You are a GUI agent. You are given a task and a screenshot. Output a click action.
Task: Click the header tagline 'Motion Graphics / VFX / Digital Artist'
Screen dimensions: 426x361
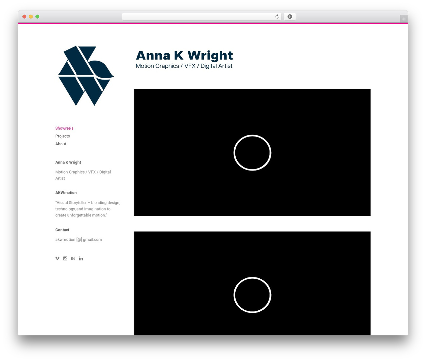point(184,66)
